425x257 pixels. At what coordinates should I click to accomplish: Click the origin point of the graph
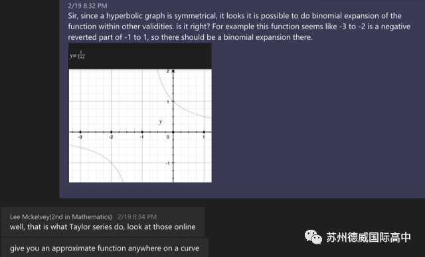coord(173,132)
